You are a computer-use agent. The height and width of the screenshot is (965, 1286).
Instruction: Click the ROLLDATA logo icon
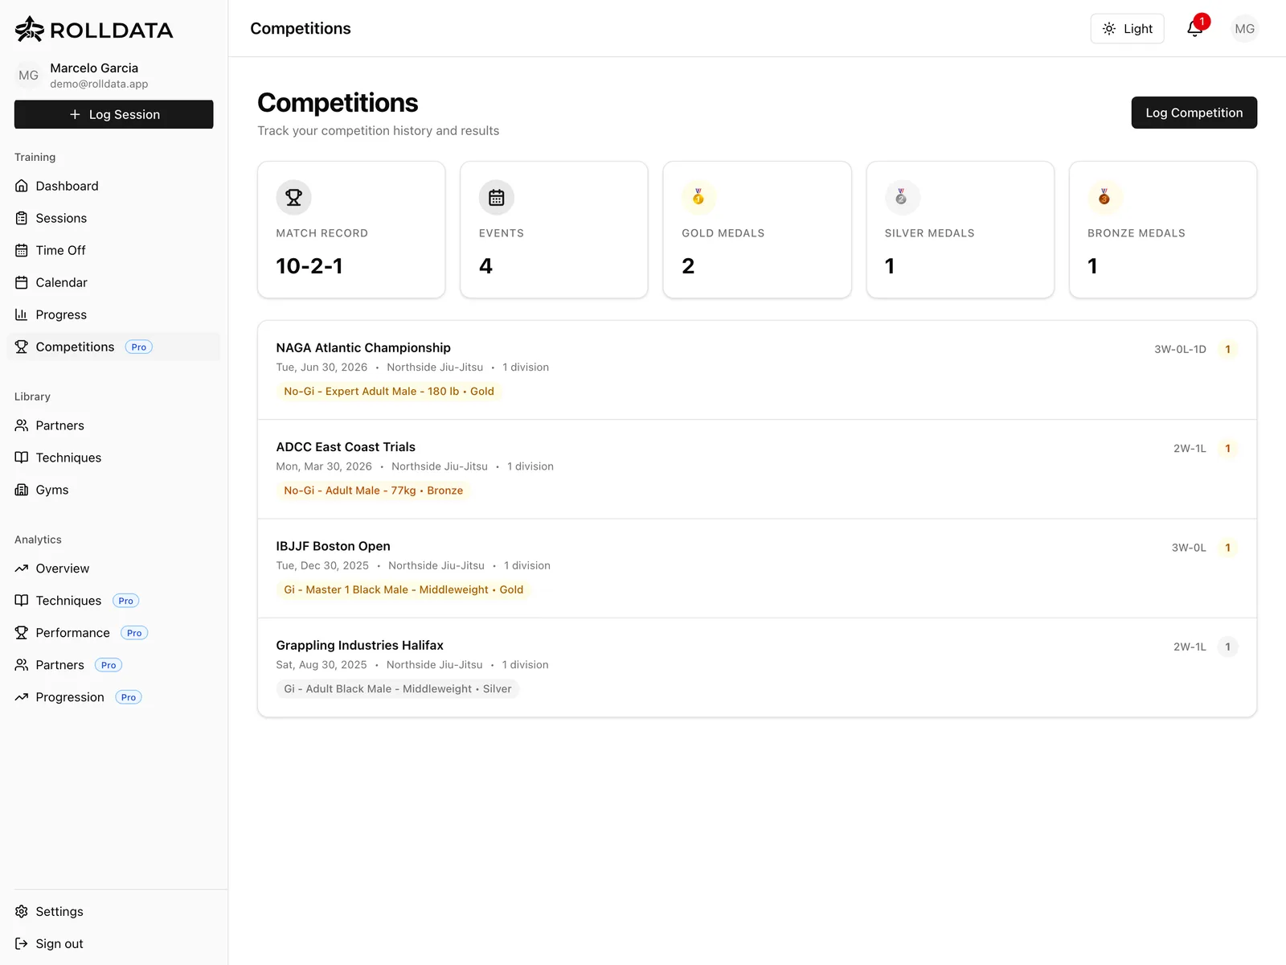[x=30, y=29]
